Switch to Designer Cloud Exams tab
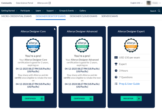This screenshot has height=109, width=162. (x=84, y=16)
